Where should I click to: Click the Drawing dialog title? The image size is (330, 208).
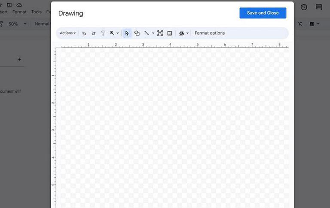[71, 13]
